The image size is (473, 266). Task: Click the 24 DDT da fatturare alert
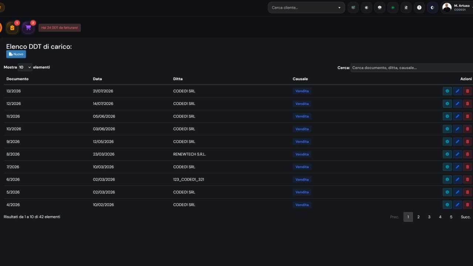pos(59,28)
